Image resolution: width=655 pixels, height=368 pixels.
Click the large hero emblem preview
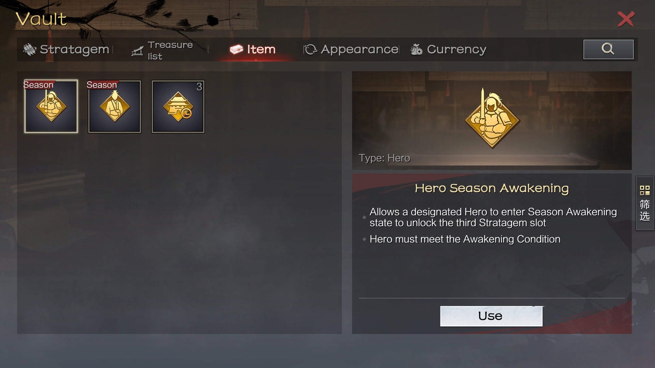point(492,118)
